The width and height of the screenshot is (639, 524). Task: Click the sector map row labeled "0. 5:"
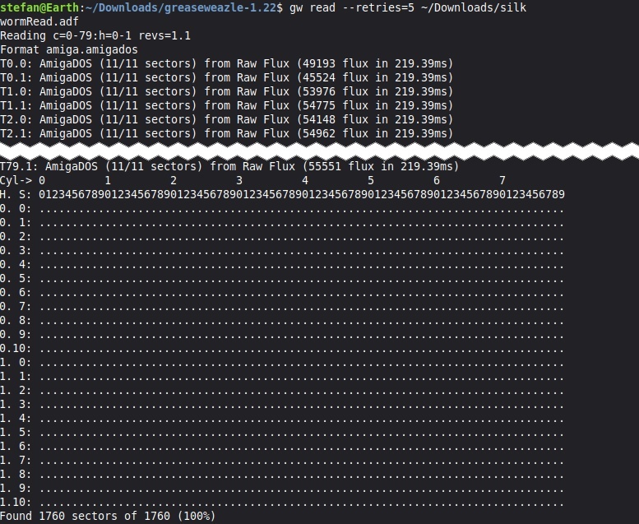[282, 279]
